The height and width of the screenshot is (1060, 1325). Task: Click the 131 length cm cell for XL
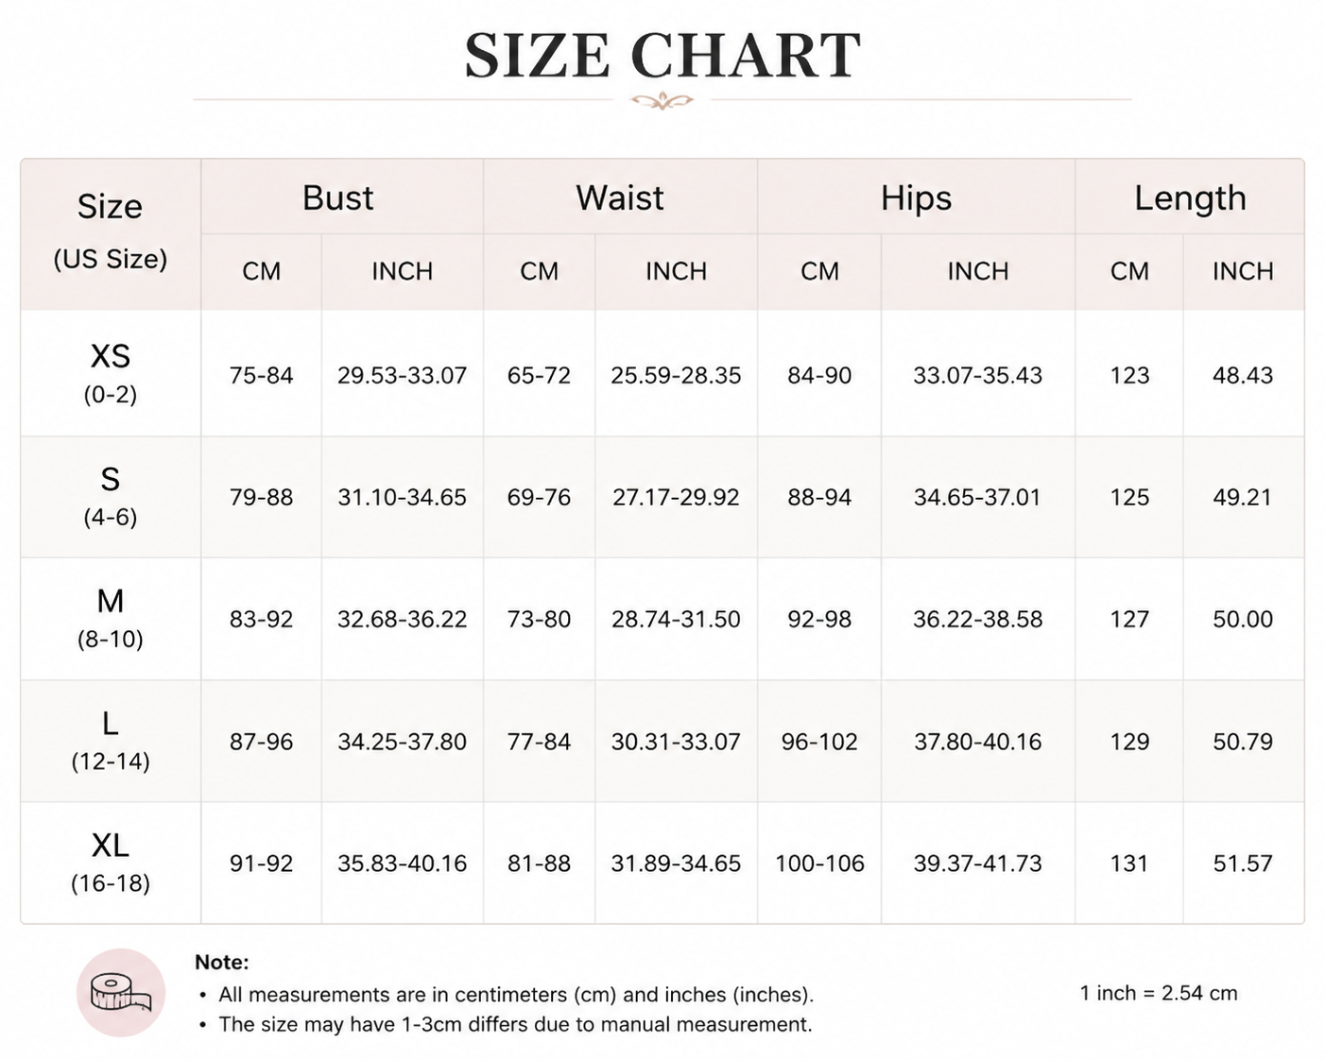click(x=1129, y=863)
